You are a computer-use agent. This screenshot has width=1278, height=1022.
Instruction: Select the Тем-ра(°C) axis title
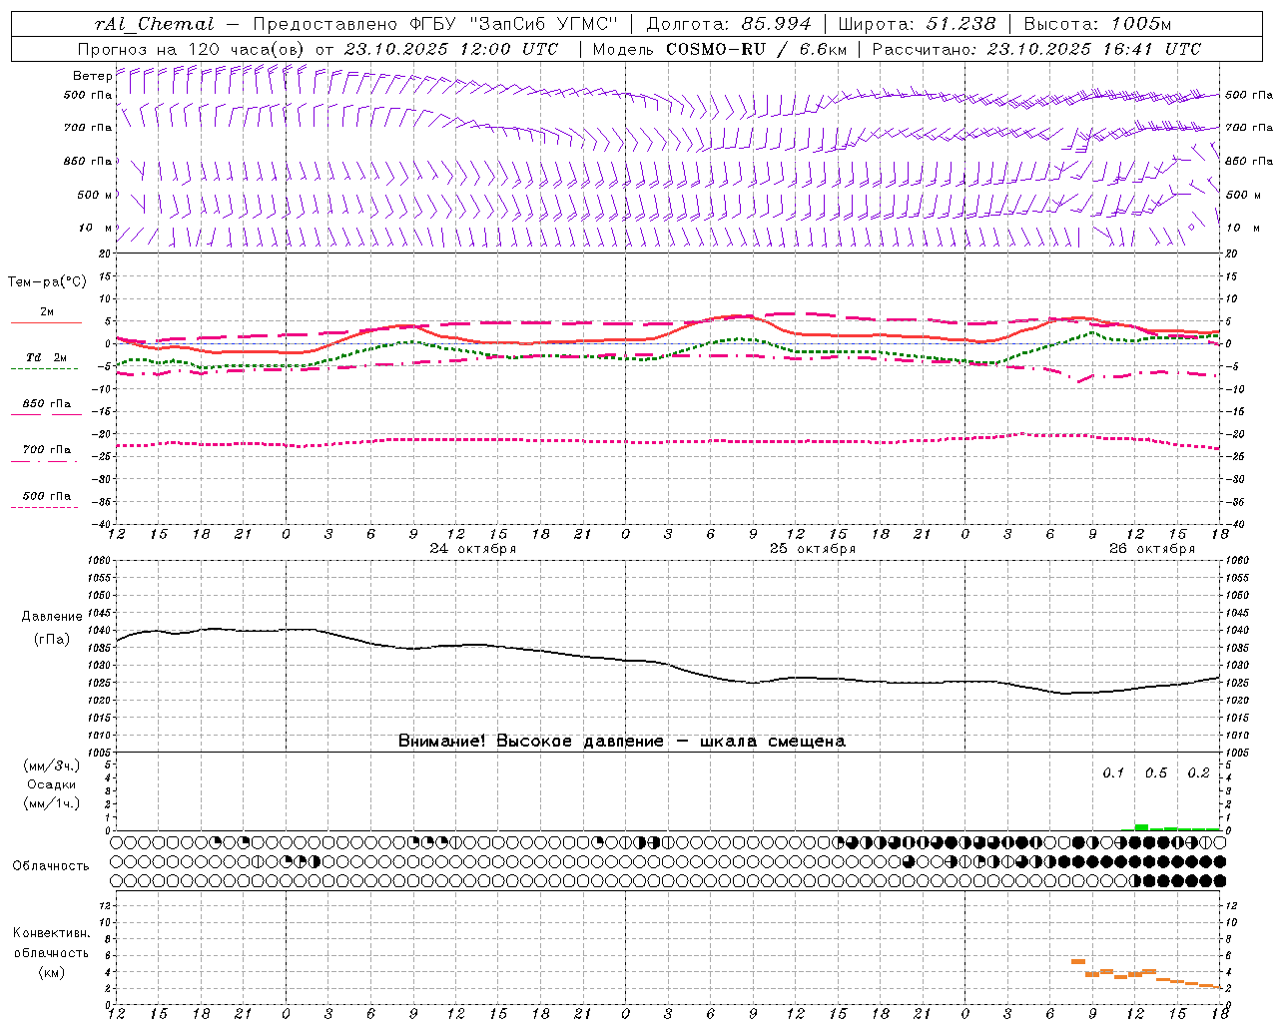[x=47, y=282]
